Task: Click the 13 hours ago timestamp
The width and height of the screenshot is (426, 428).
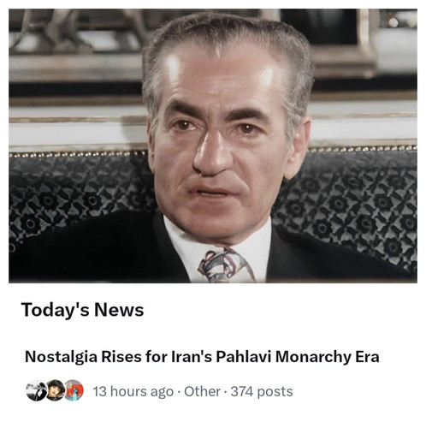Action: tap(133, 392)
